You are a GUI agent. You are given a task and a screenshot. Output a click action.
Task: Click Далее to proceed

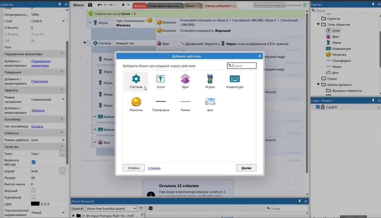pos(246,168)
